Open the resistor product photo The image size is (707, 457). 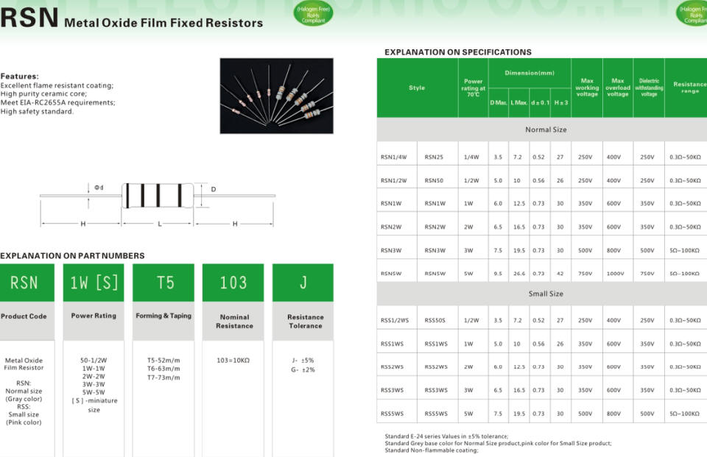[x=276, y=96]
